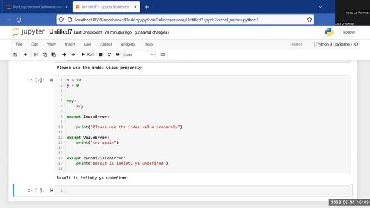The image size is (370, 208).
Task: Move selected cell down with down arrow
Action: click(73, 54)
